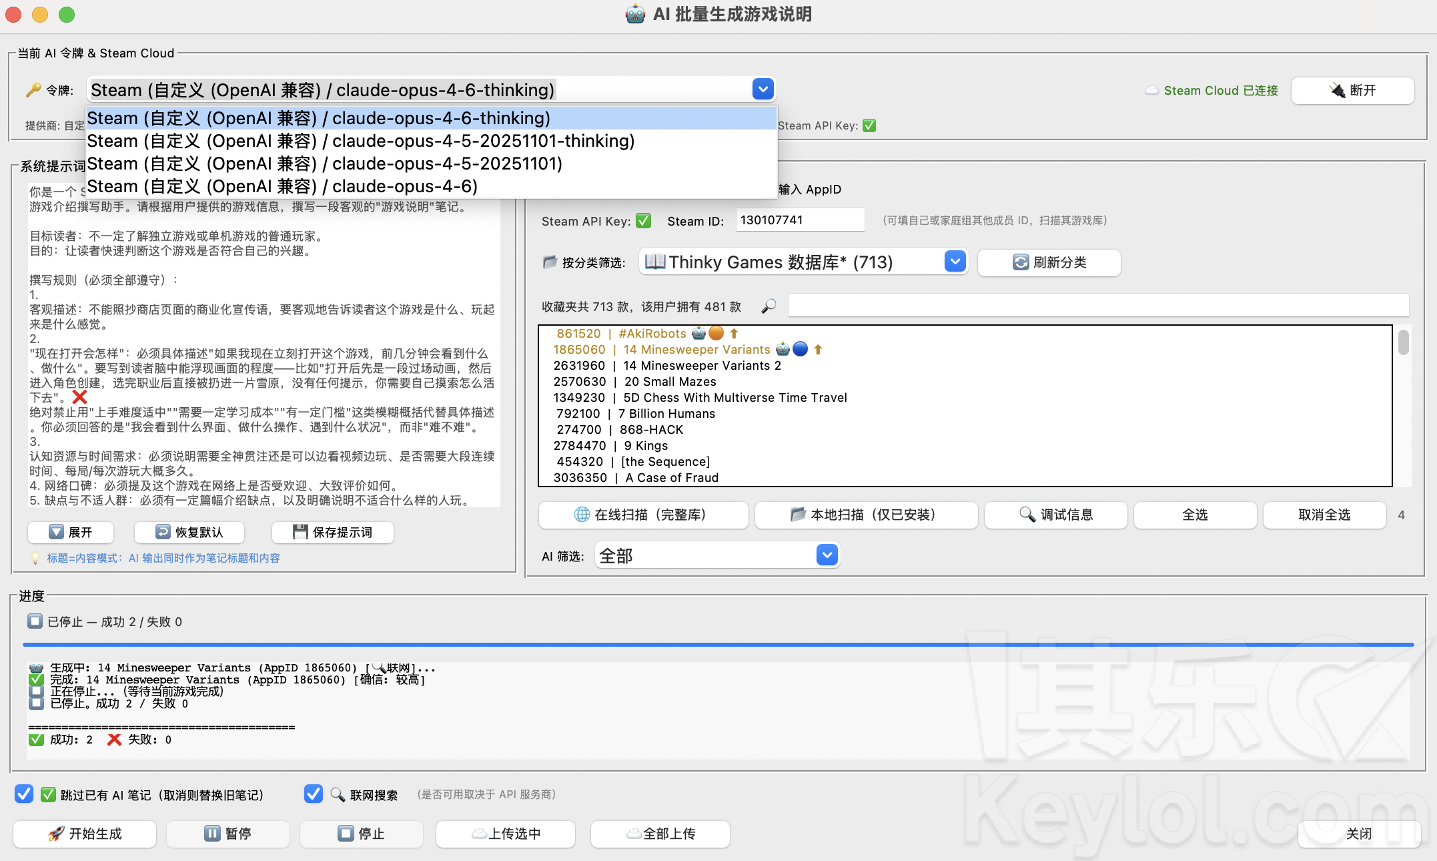Click the plug icon 断开 button
This screenshot has height=861, width=1437.
1352,91
